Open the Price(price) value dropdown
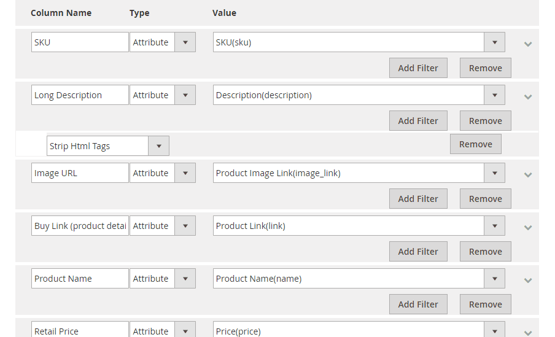 [359, 330]
